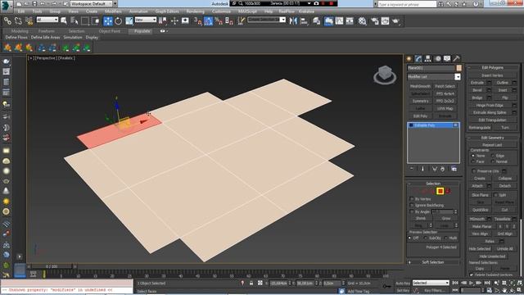Switch to Utilities command panel tab
The width and height of the screenshot is (524, 295).
click(x=457, y=58)
